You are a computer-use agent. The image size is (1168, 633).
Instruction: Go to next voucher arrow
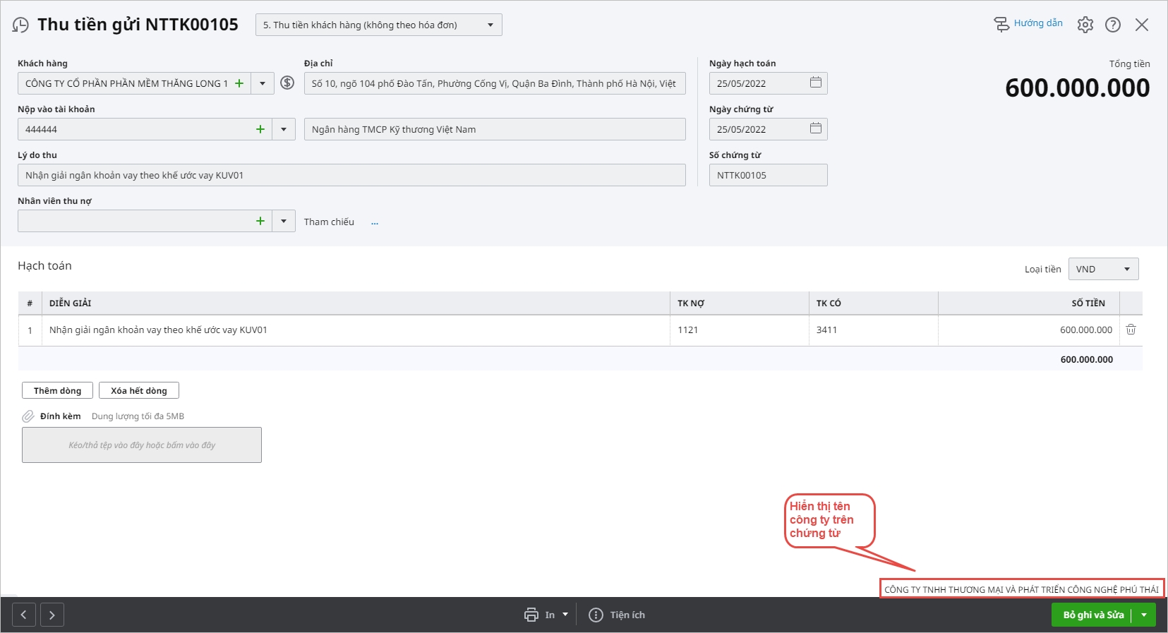tap(52, 615)
